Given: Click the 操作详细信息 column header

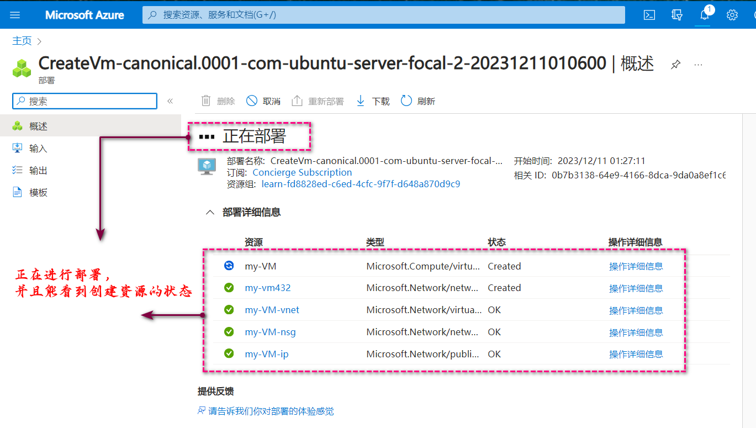Looking at the screenshot, I should pyautogui.click(x=635, y=242).
